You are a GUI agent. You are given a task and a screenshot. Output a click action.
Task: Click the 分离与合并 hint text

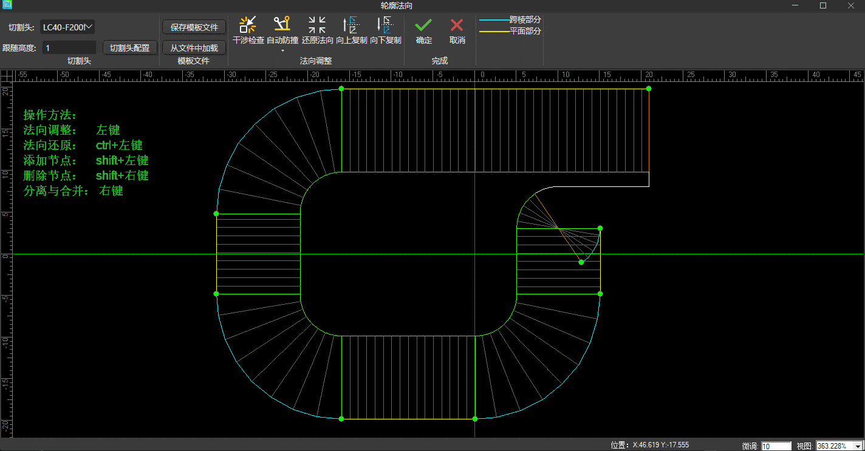click(56, 191)
